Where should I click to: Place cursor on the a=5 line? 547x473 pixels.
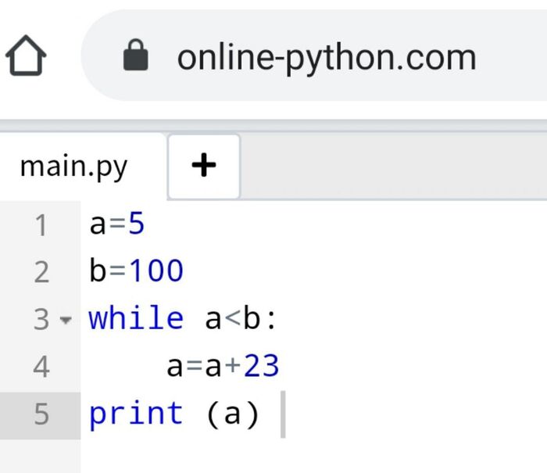[118, 225]
